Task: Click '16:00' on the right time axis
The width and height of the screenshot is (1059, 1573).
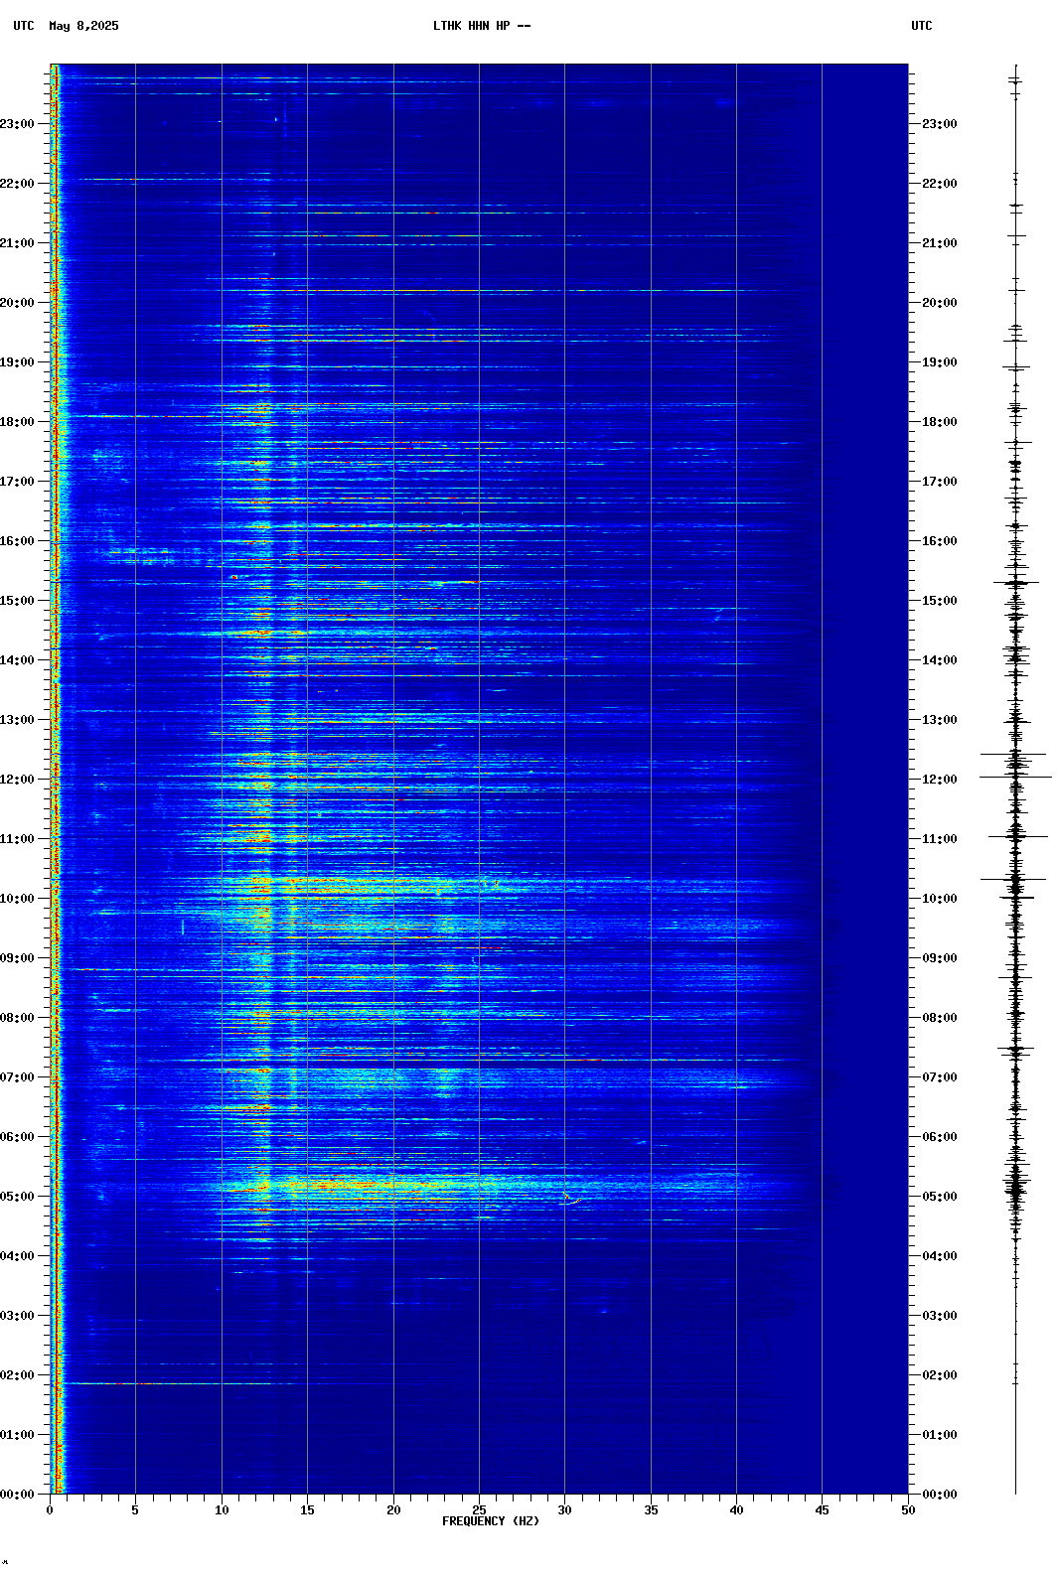Action: tap(940, 541)
